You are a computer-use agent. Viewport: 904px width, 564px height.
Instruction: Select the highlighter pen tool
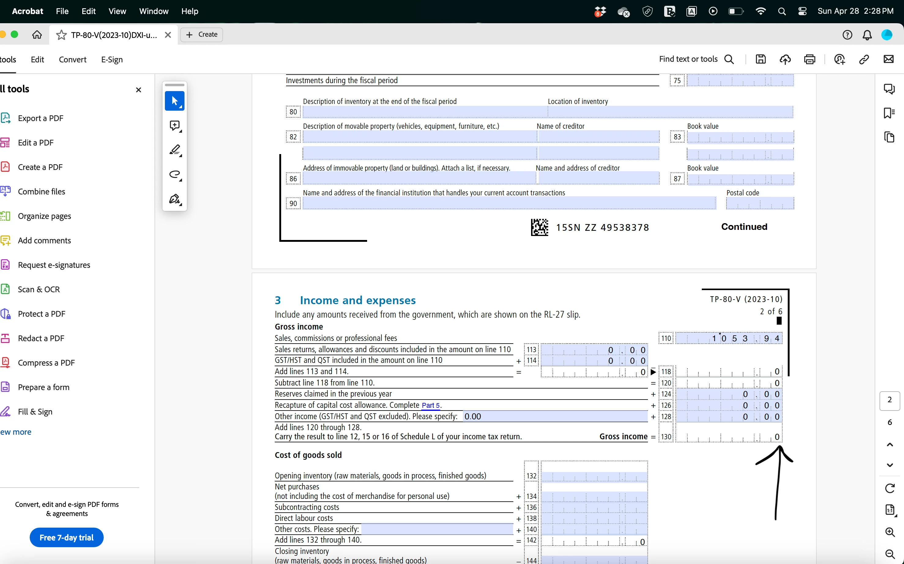pos(174,150)
